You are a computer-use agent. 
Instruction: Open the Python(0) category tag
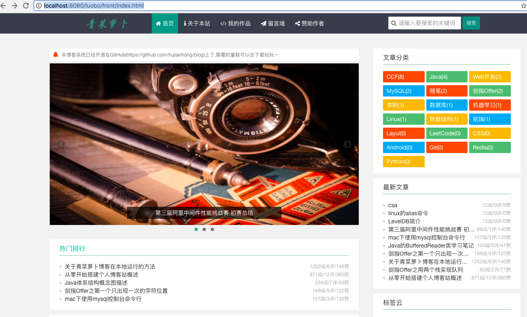tap(404, 162)
